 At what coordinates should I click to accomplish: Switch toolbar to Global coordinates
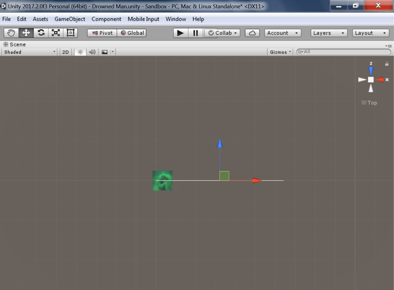(x=132, y=33)
